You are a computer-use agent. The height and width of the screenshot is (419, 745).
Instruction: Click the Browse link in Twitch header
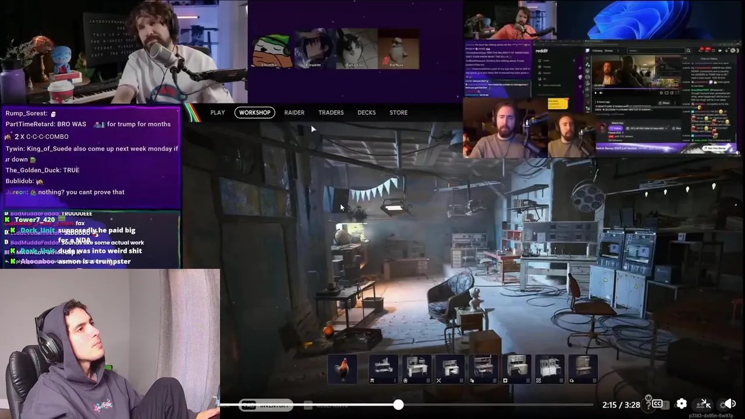coord(609,51)
